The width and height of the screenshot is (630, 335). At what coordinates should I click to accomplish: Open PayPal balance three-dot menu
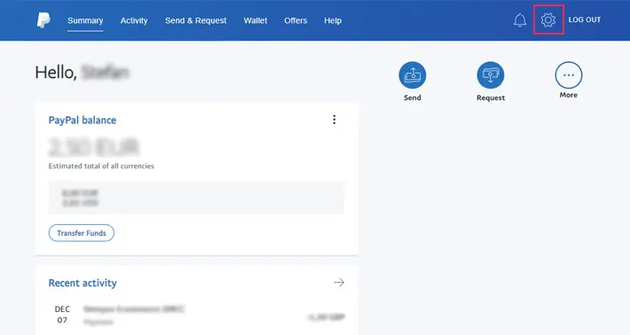[335, 120]
